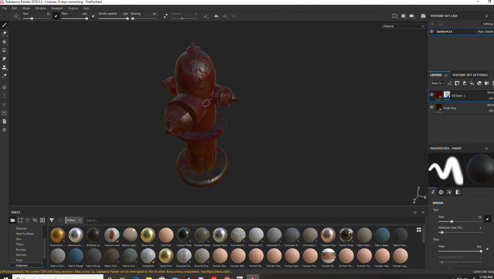The width and height of the screenshot is (494, 279).
Task: Open the camera rotation dropdown
Action: pos(412,16)
